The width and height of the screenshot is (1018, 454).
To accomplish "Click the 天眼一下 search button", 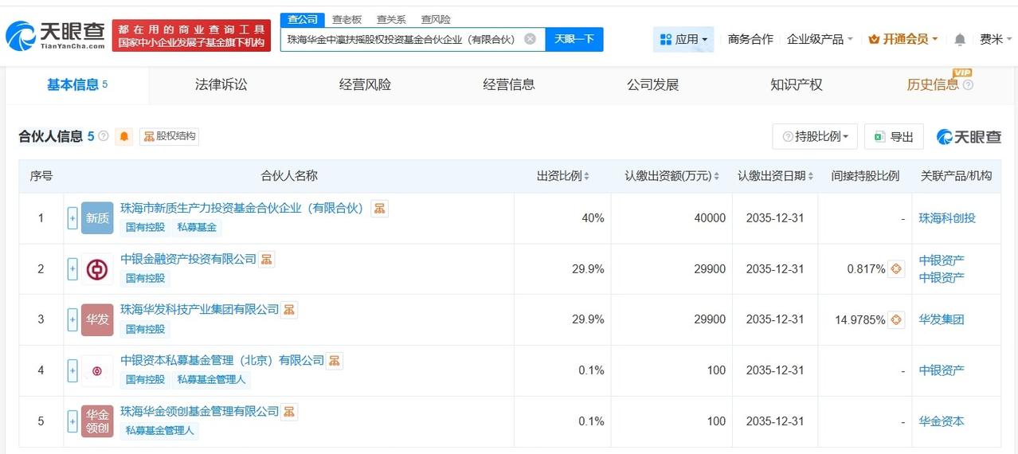I will pos(574,39).
